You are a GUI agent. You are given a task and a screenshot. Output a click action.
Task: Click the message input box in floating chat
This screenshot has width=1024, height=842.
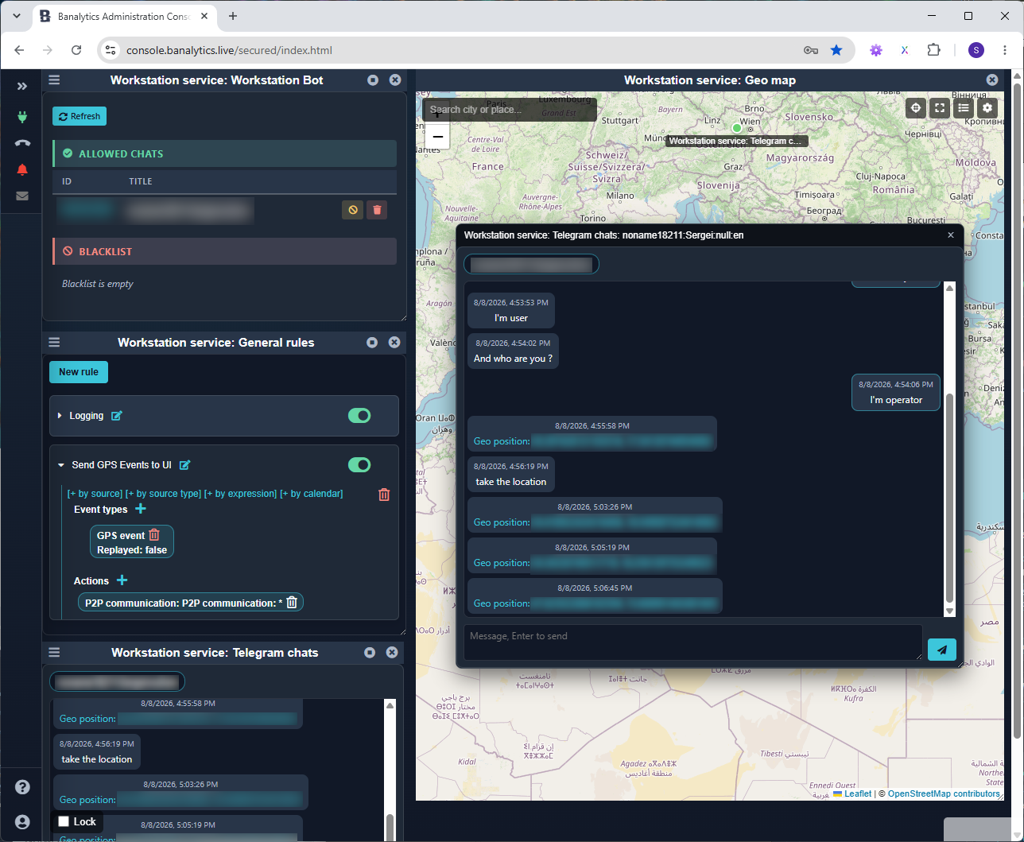693,642
